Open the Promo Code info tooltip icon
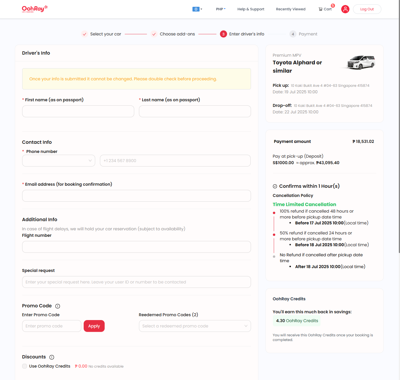This screenshot has height=380, width=400. pyautogui.click(x=58, y=306)
